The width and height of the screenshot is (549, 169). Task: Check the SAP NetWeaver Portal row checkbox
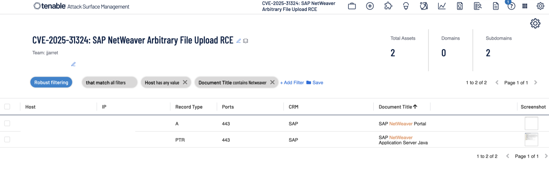pos(7,123)
